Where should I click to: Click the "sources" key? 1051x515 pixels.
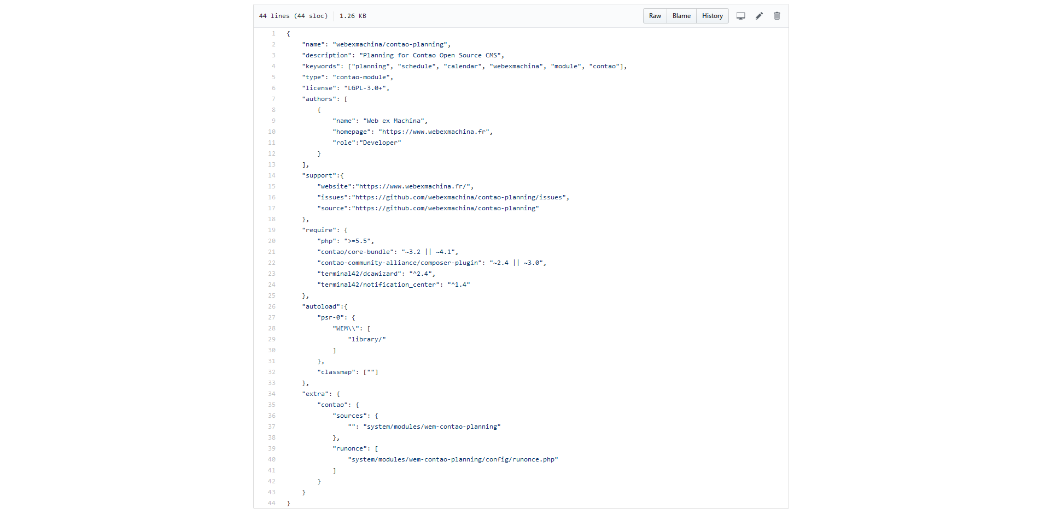pyautogui.click(x=349, y=416)
